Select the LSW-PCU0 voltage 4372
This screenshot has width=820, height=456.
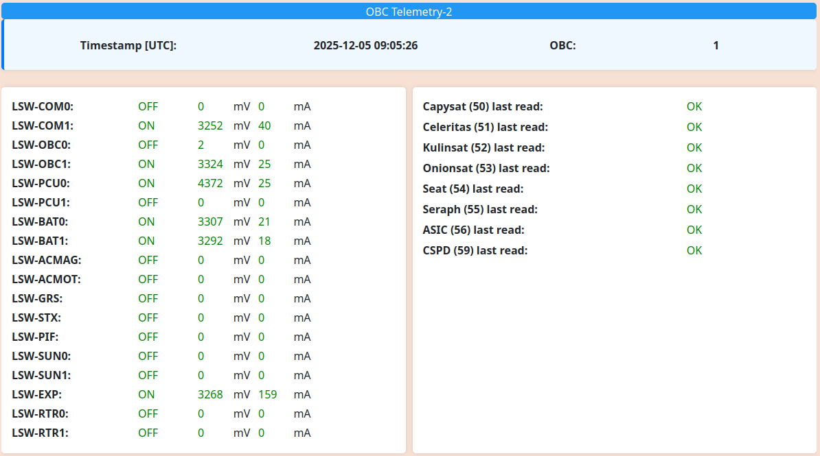pyautogui.click(x=210, y=184)
